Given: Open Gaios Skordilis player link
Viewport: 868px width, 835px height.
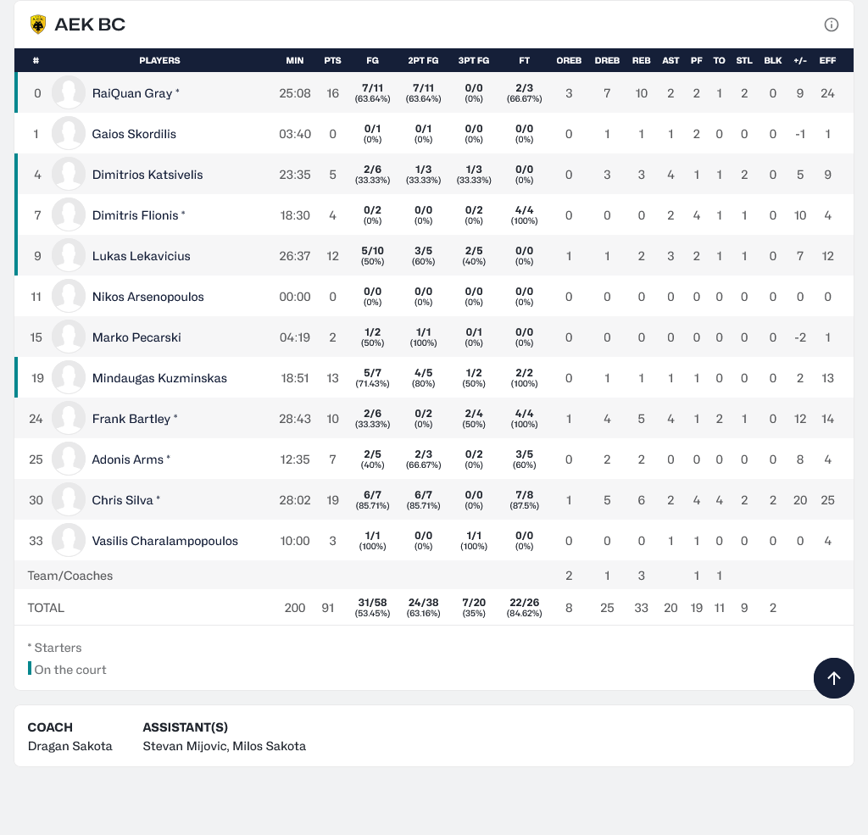Looking at the screenshot, I should [x=134, y=134].
